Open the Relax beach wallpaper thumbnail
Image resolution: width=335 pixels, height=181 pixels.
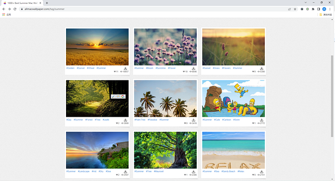pyautogui.click(x=234, y=150)
